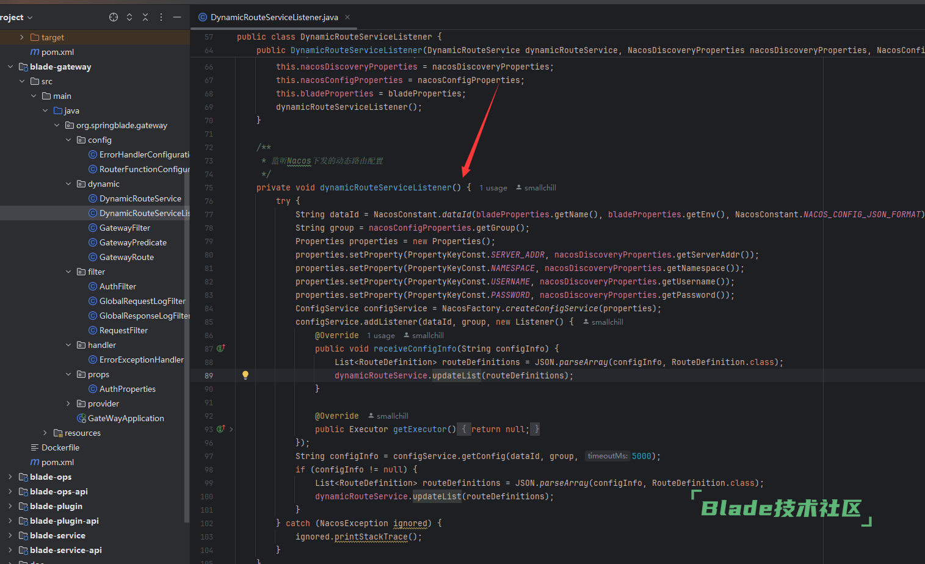925x564 pixels.
Task: Click the timeoutMs parameter hint
Action: coord(607,456)
